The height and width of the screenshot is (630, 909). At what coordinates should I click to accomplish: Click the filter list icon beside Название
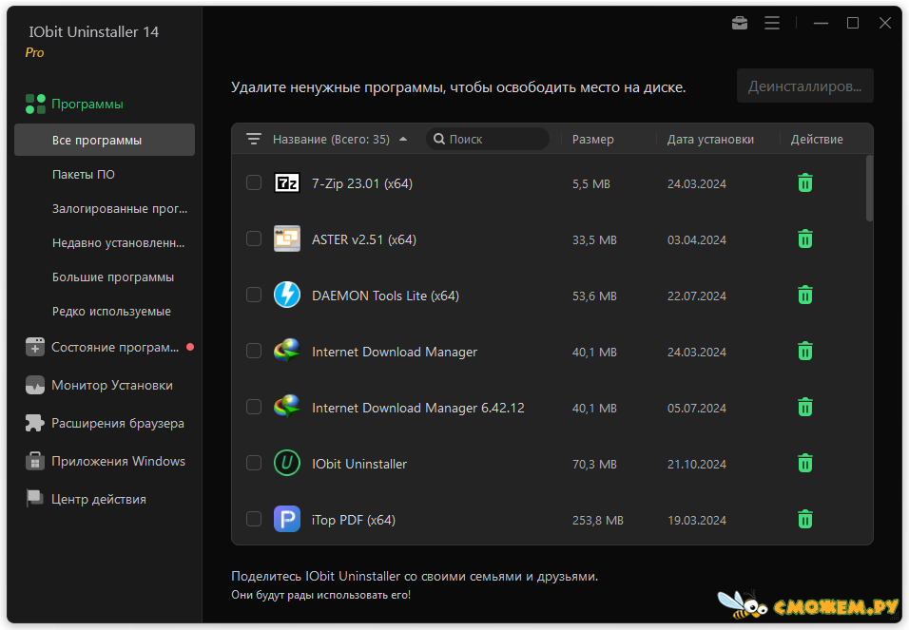tap(253, 139)
